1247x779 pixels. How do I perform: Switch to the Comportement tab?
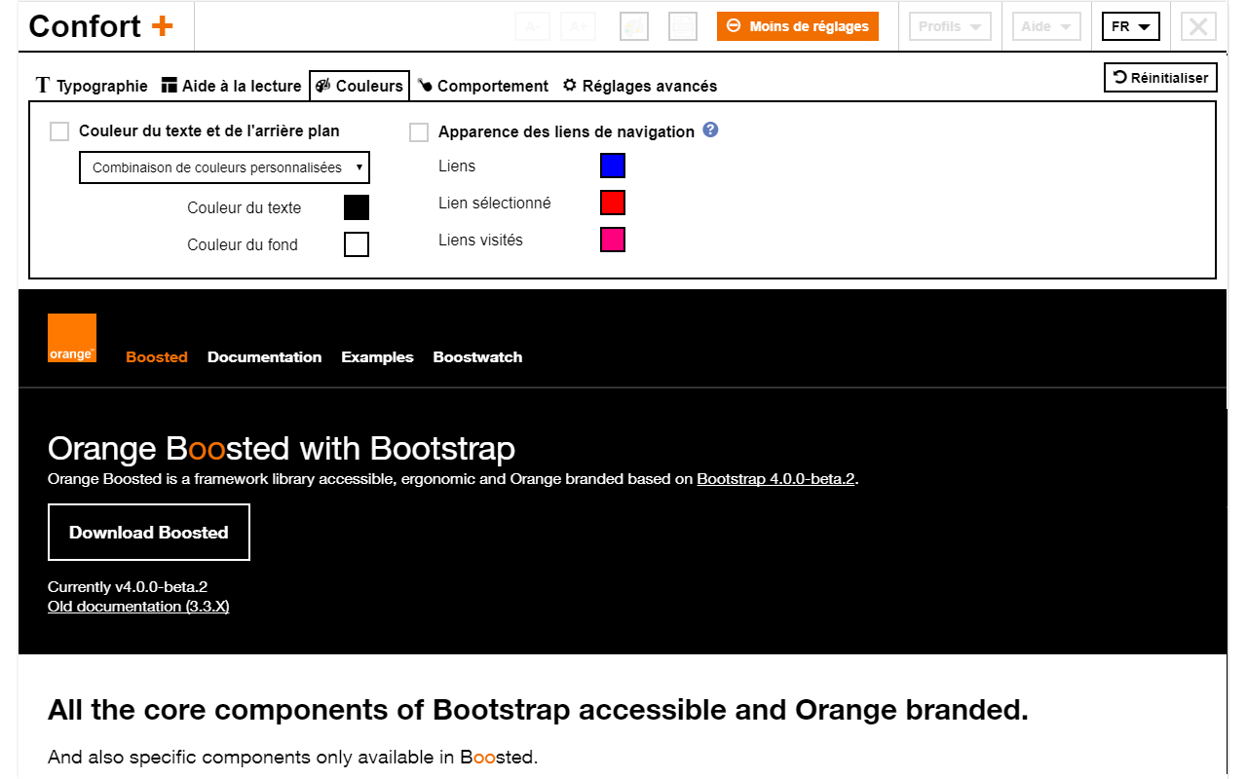point(483,86)
